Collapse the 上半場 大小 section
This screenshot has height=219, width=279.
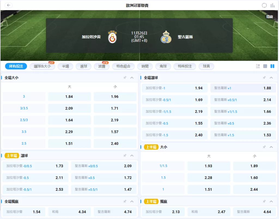coord(271,147)
